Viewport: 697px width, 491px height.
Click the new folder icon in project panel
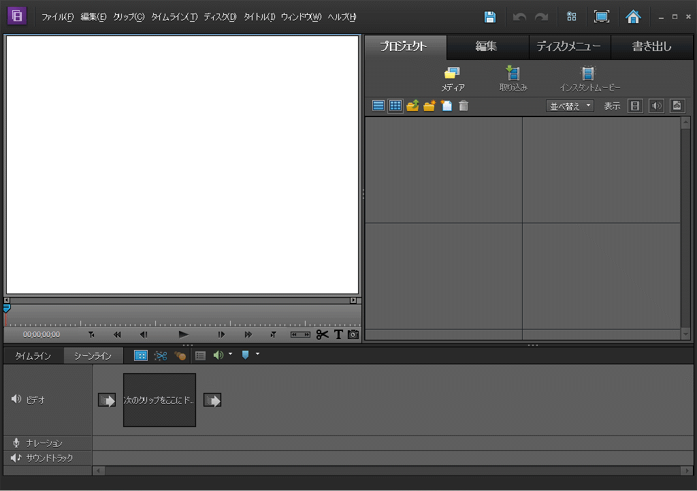(429, 106)
